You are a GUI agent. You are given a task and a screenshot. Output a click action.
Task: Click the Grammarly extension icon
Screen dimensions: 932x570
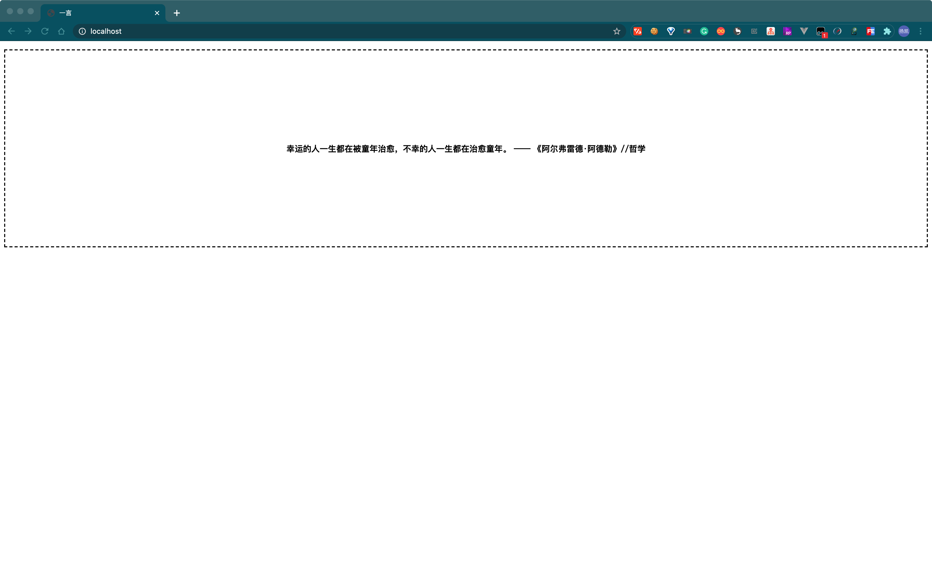pyautogui.click(x=704, y=31)
